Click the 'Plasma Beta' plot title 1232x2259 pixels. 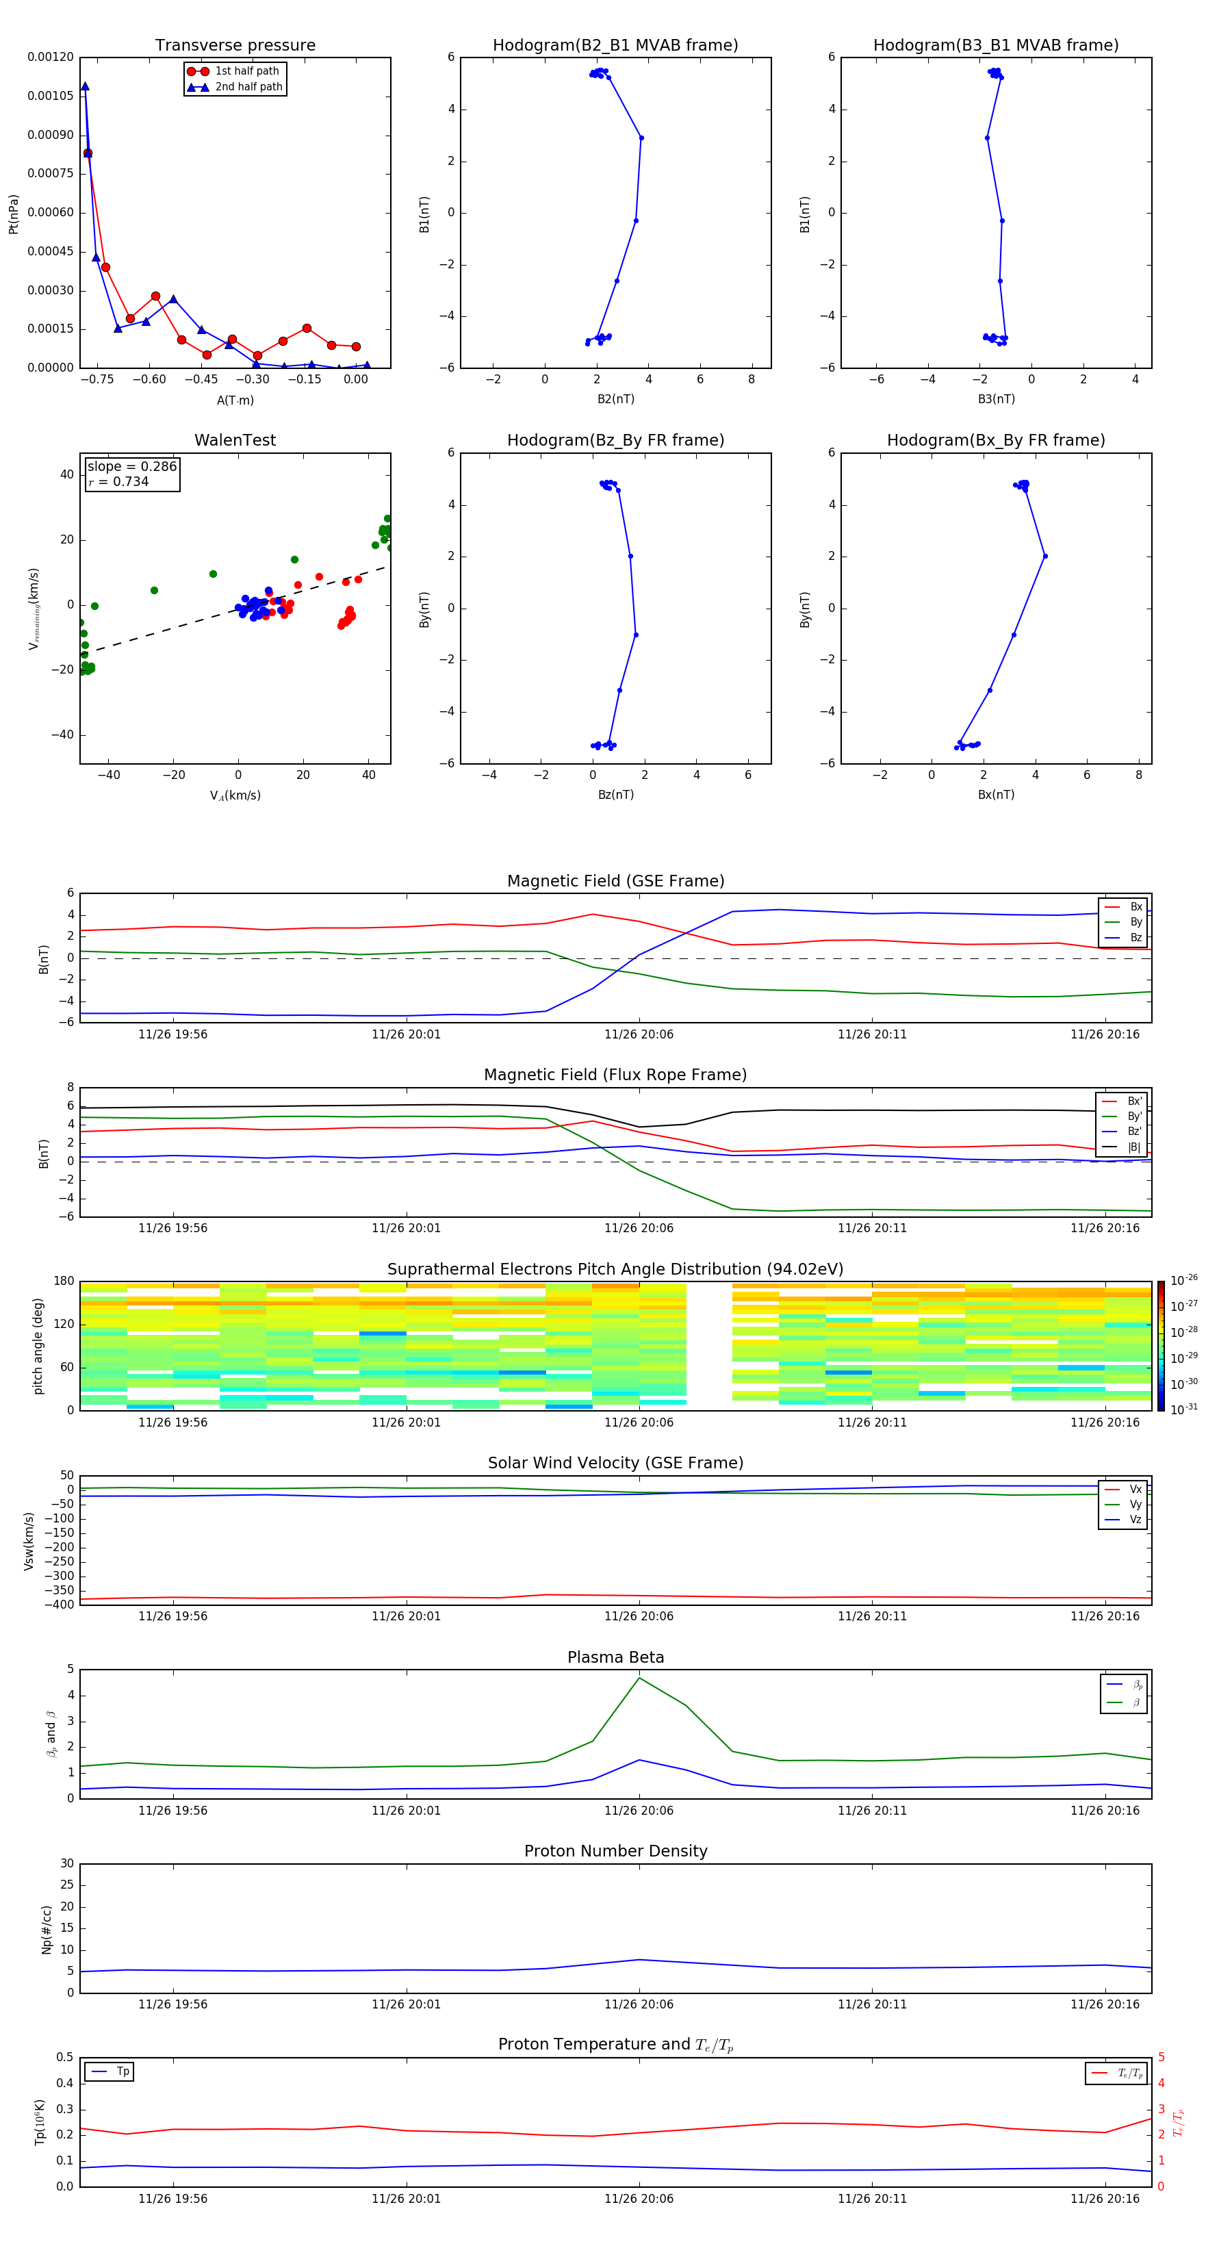point(615,1657)
